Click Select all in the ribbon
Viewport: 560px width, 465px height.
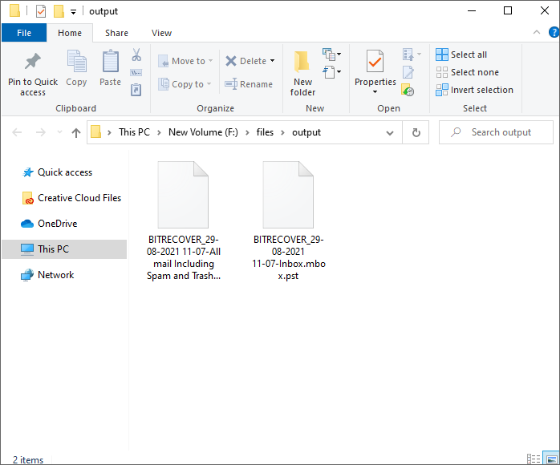(462, 55)
